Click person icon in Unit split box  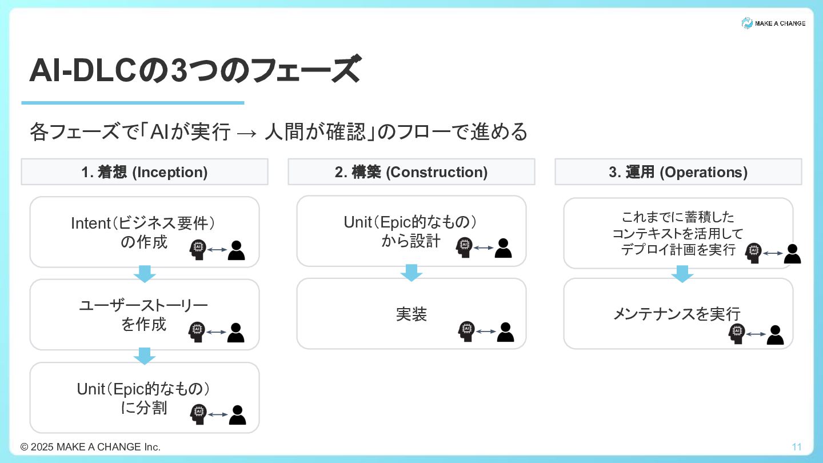pos(237,414)
